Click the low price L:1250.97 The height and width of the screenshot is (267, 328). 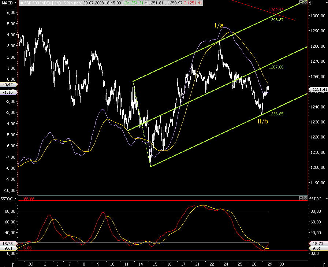coord(173,3)
